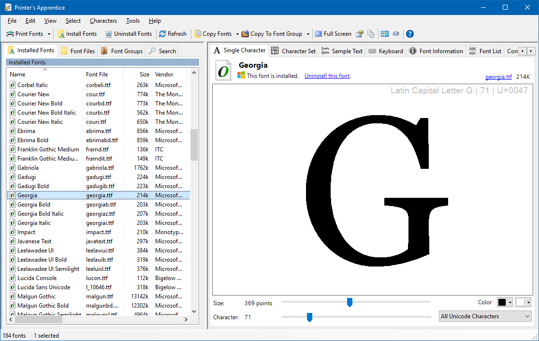Screen dimensions: 539x341
Task: Click Install Fonts in the toolbar
Action: 77,34
